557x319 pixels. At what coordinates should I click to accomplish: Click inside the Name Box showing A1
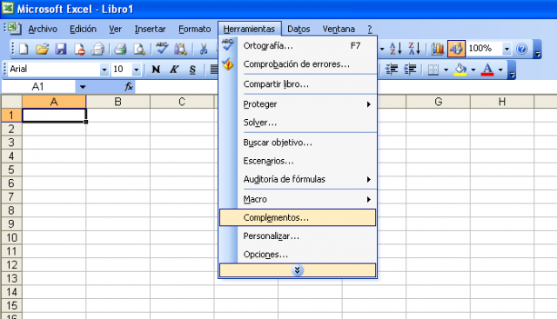point(38,87)
